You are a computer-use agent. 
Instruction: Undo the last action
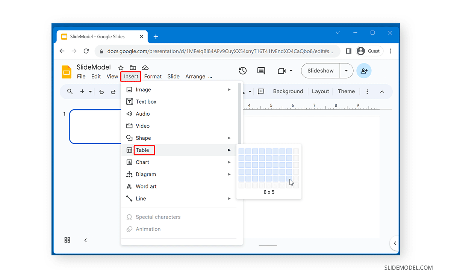tap(101, 91)
